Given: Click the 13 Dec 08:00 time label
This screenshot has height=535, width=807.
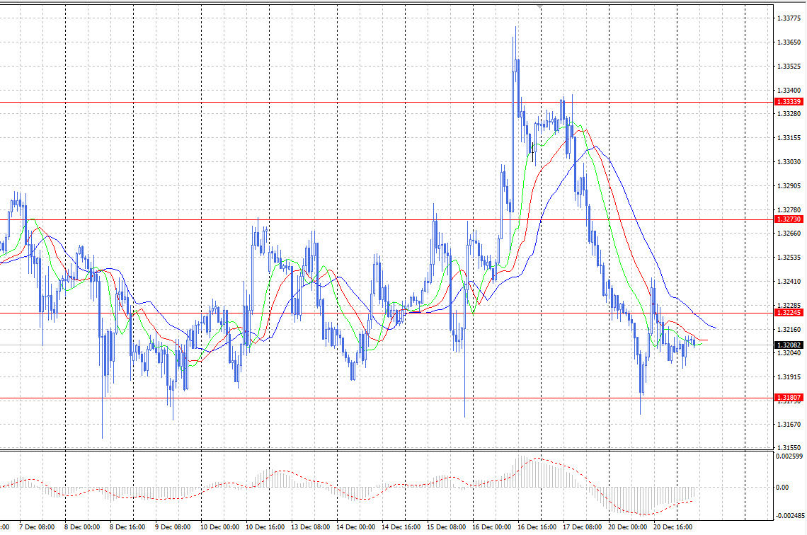Looking at the screenshot, I should pos(310,527).
